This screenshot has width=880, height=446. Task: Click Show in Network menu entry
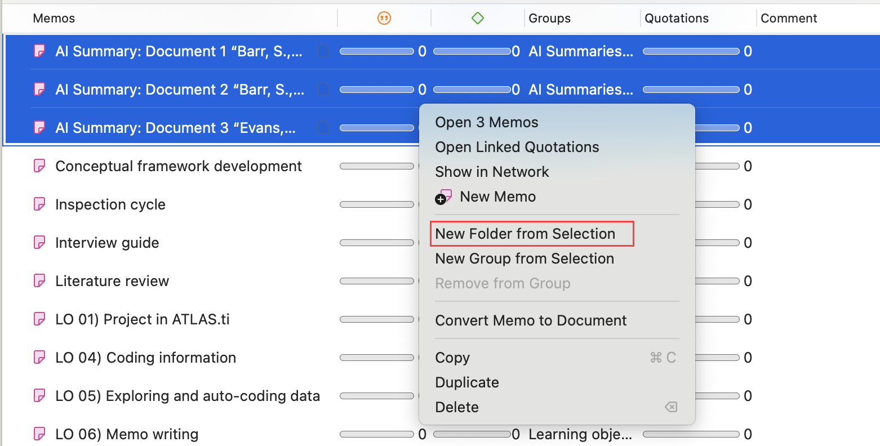click(x=492, y=172)
